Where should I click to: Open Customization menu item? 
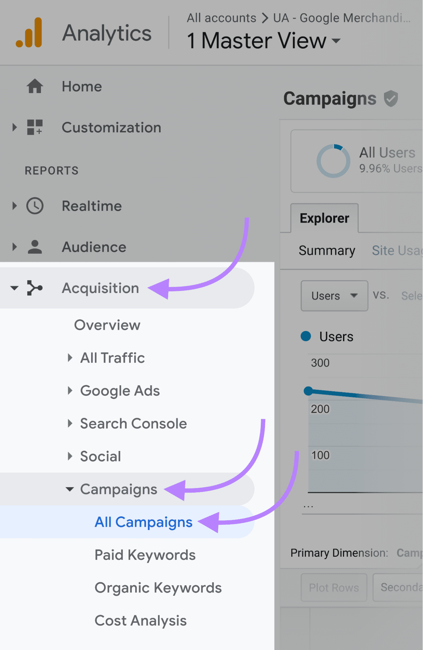pos(112,127)
